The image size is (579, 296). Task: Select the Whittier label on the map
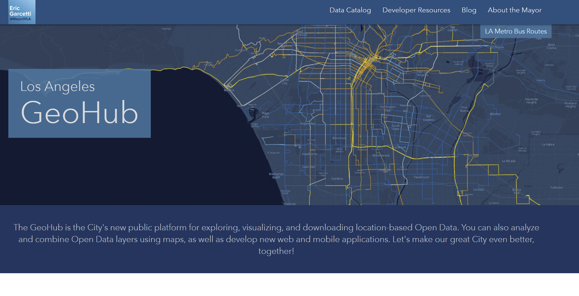coord(495,114)
